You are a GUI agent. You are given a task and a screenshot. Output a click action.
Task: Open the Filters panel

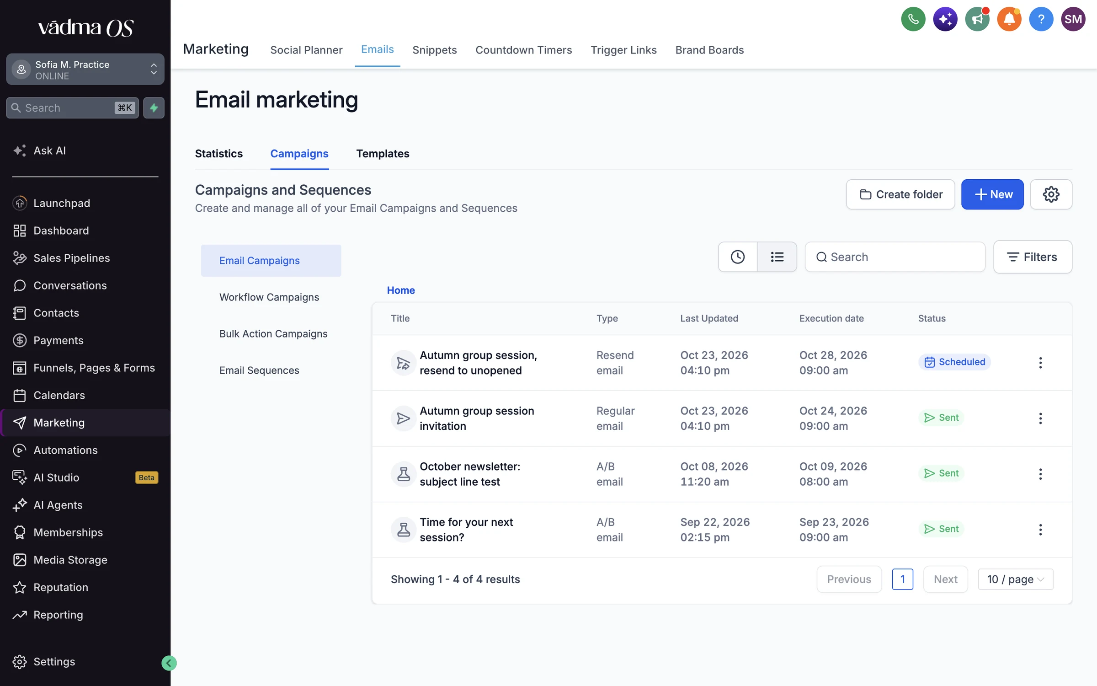[1032, 257]
